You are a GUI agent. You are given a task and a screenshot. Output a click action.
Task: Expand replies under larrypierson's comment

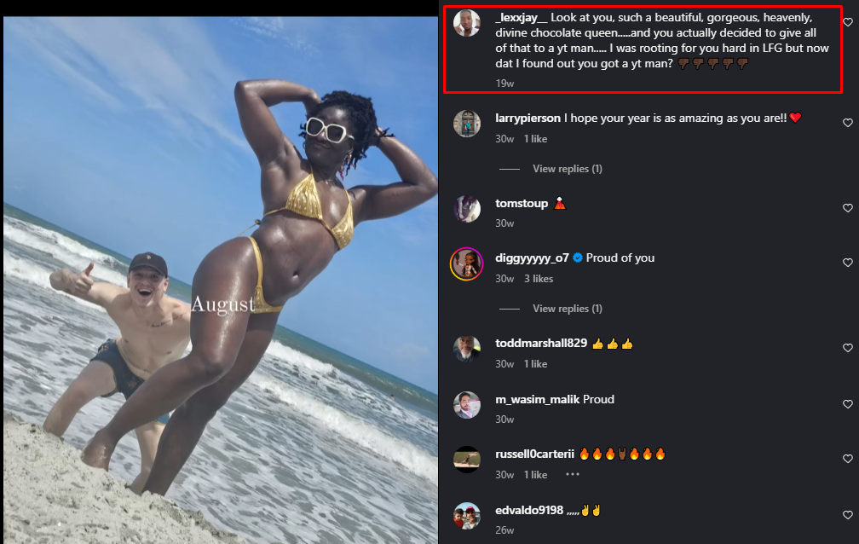(567, 169)
